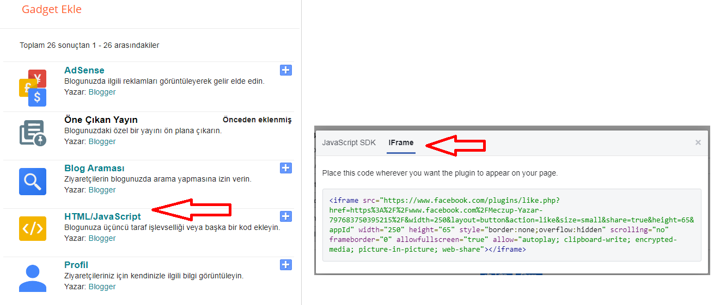Add the Profil gadget via plus icon

point(286,265)
